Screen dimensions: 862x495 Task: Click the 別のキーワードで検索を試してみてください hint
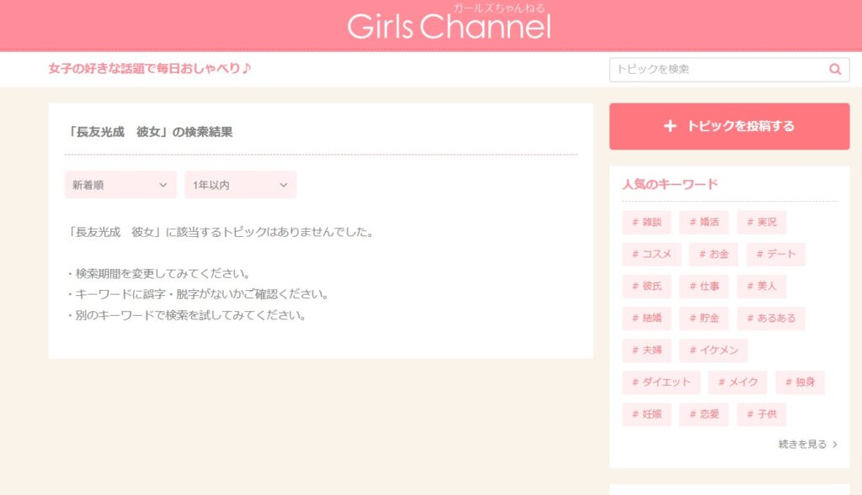(x=187, y=315)
